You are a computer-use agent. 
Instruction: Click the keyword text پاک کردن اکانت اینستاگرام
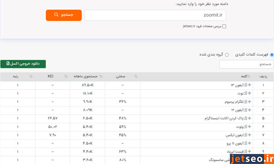coord(224,118)
